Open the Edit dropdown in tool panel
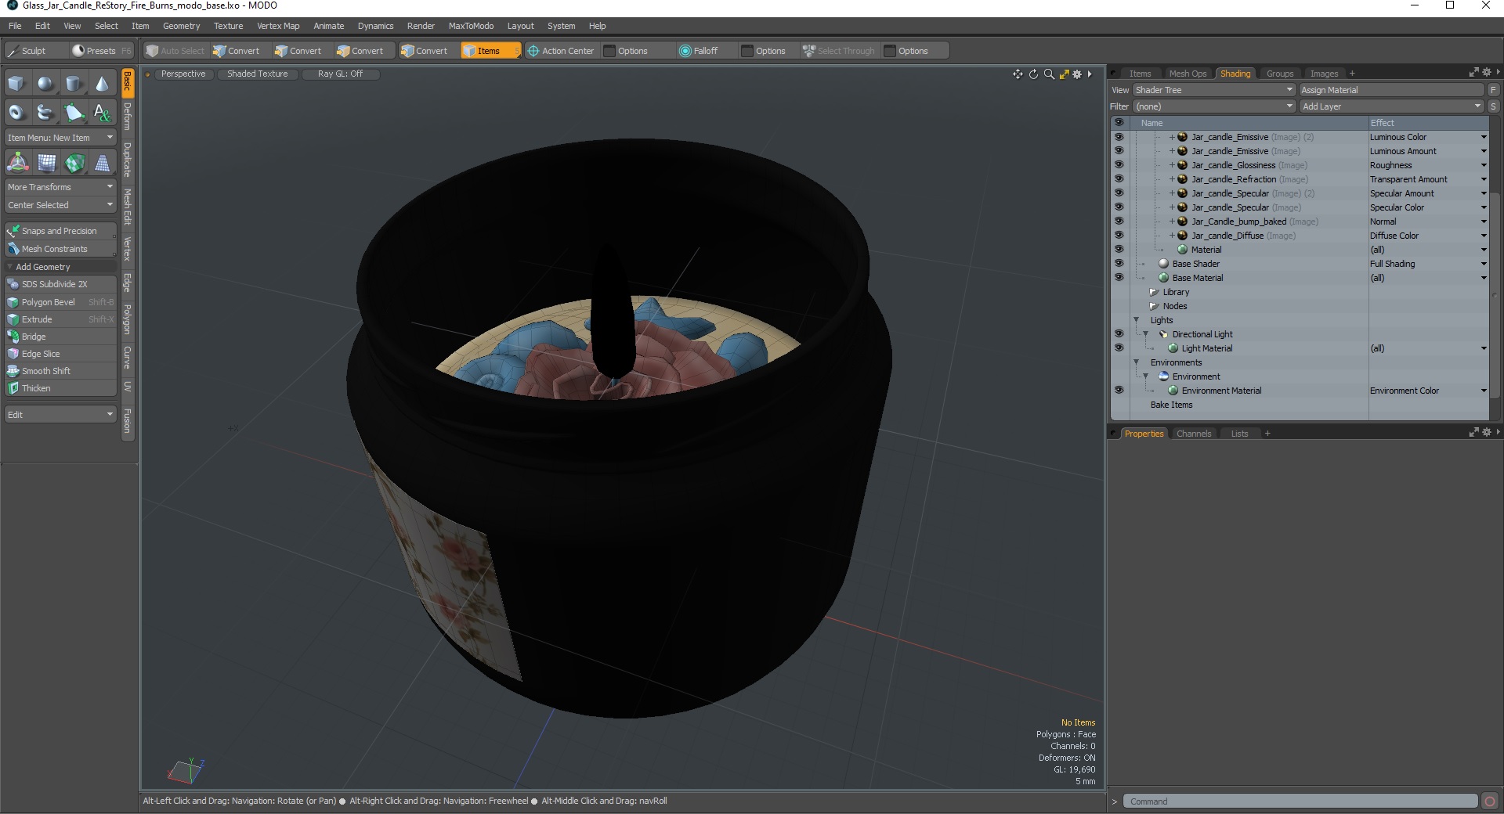The height and width of the screenshot is (814, 1504). point(60,415)
